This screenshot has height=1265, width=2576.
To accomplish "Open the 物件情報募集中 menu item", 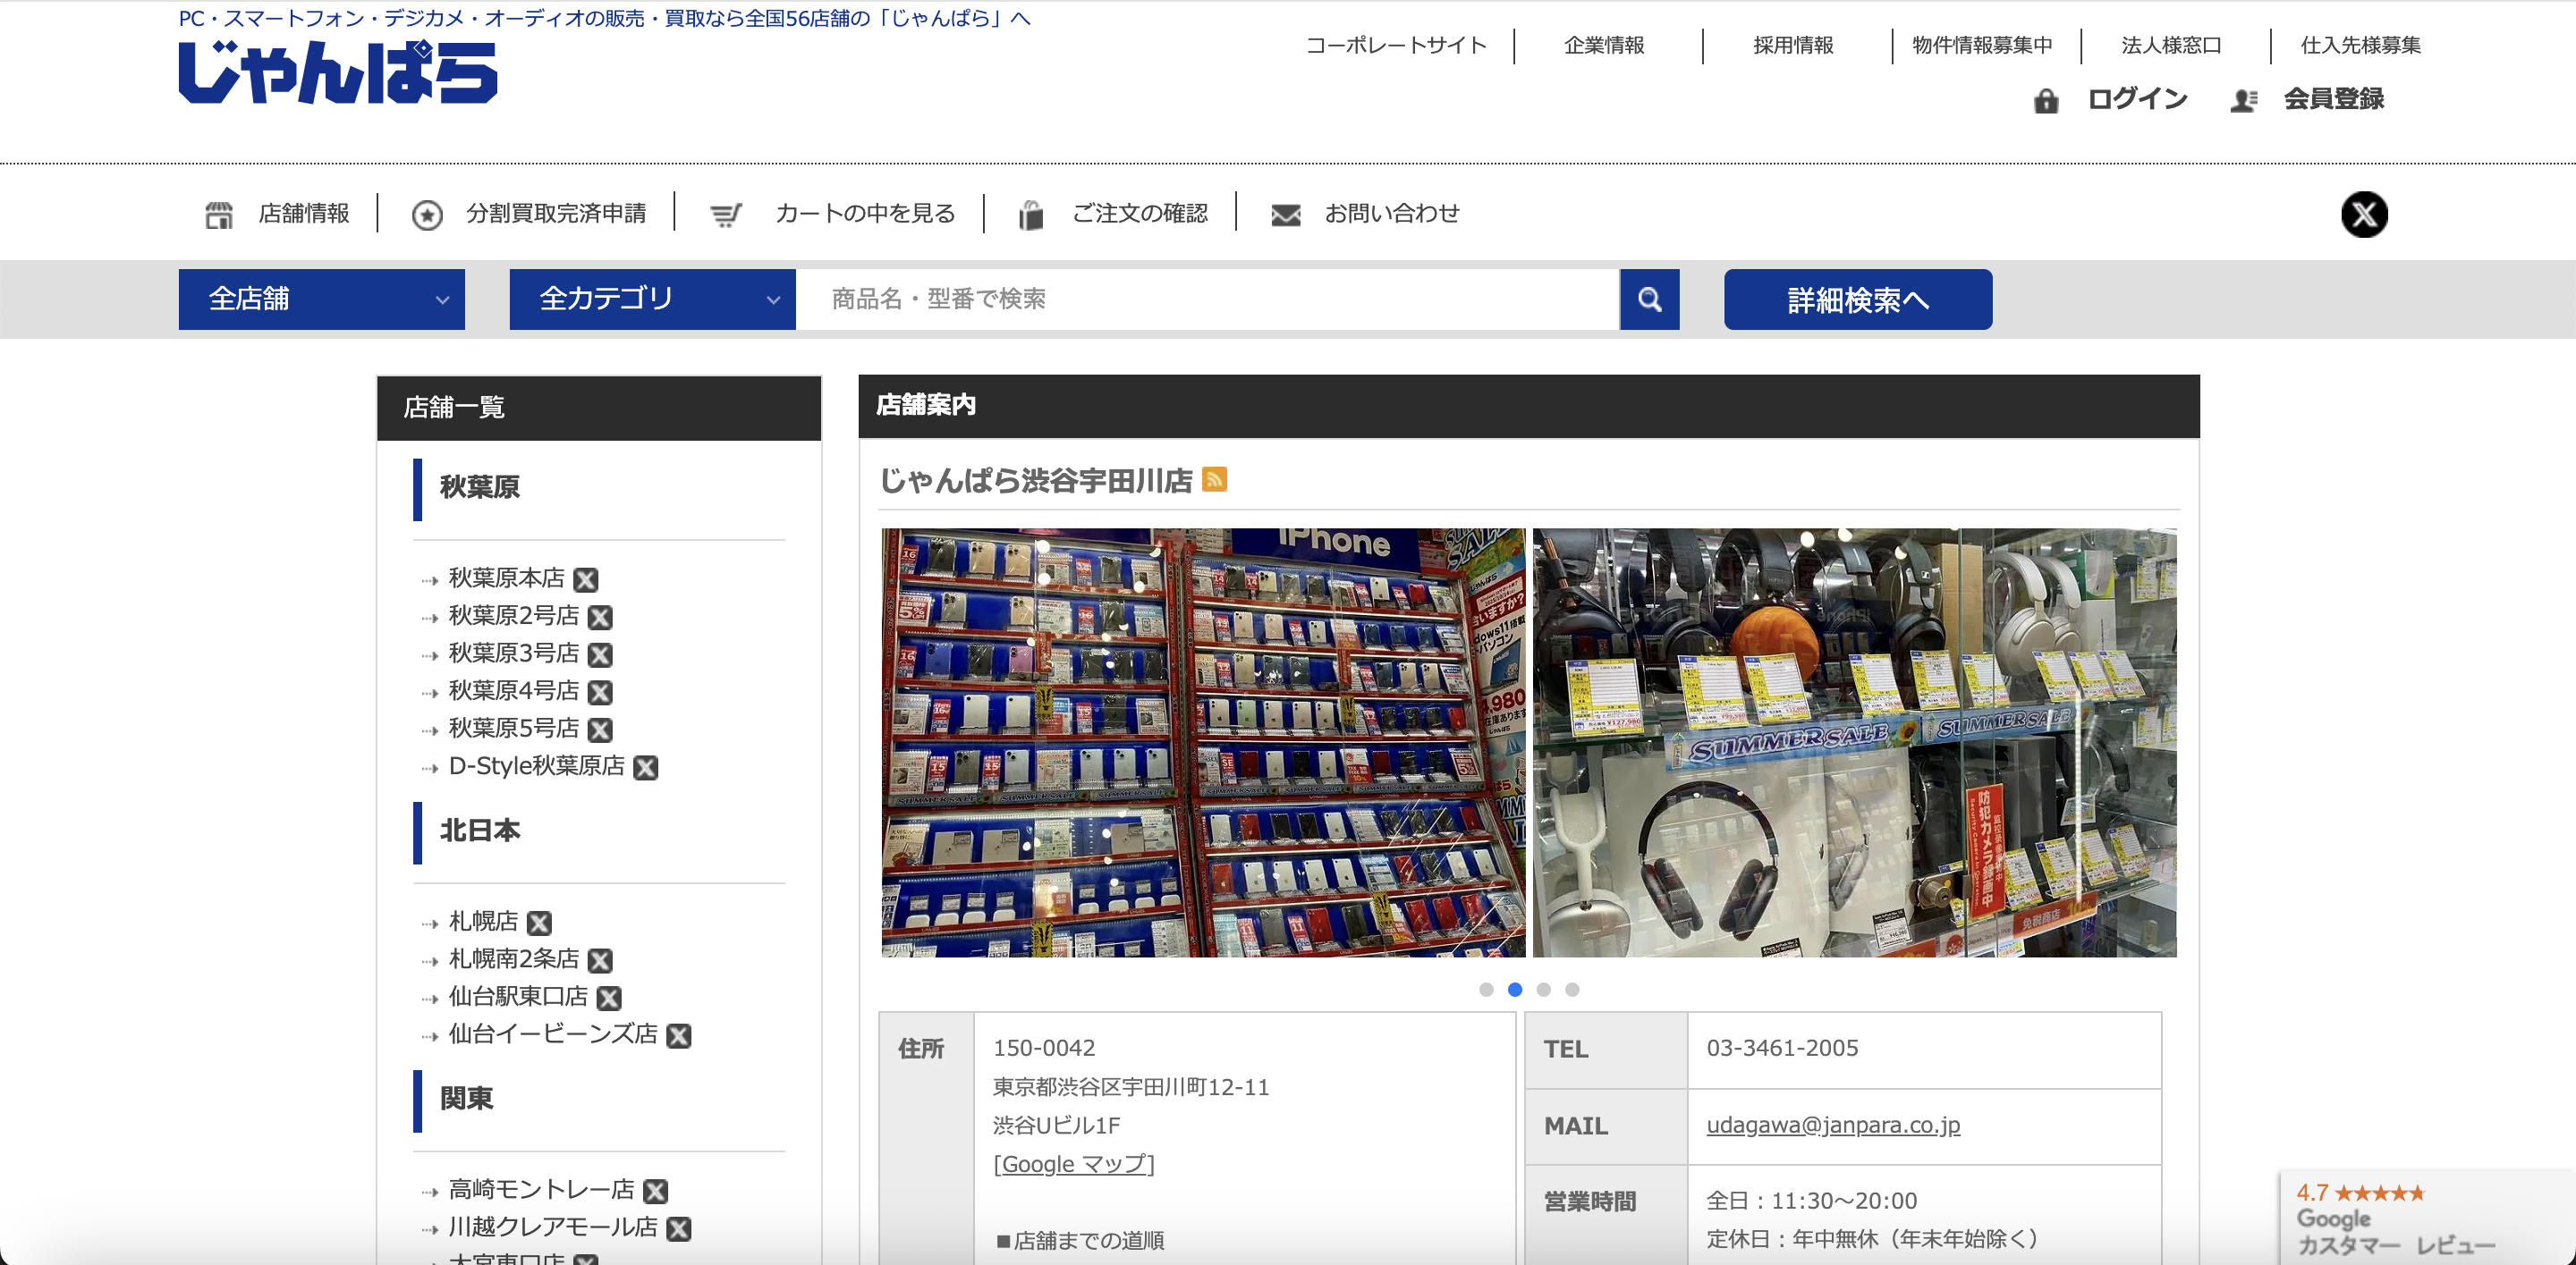I will pos(1982,45).
